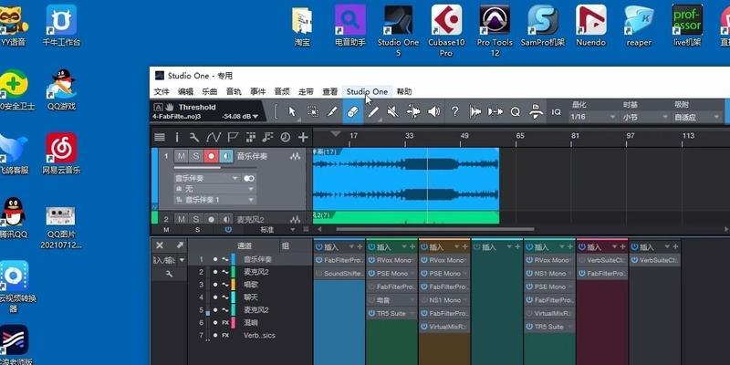Open 吸附 自适应 dropdown
The height and width of the screenshot is (365, 730).
click(x=696, y=117)
